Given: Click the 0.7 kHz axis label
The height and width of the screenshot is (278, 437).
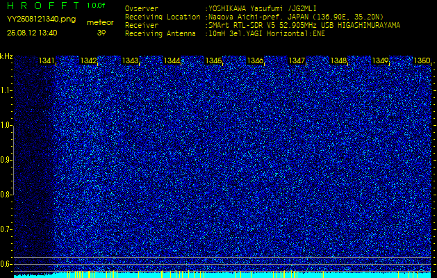Looking at the screenshot, I should 6,229.
